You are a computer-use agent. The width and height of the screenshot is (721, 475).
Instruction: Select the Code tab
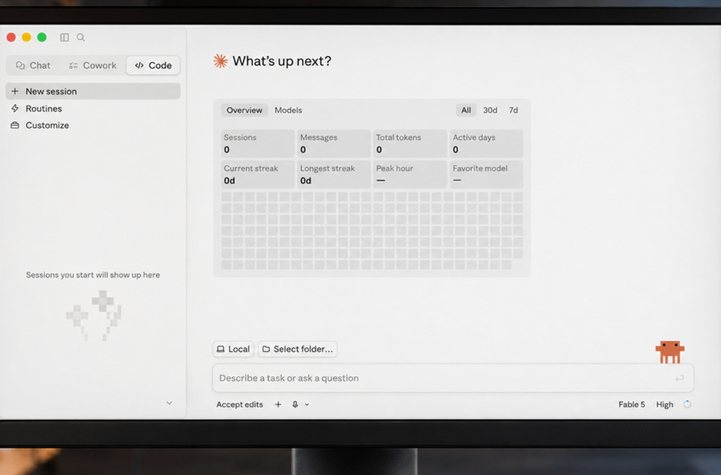click(x=154, y=65)
